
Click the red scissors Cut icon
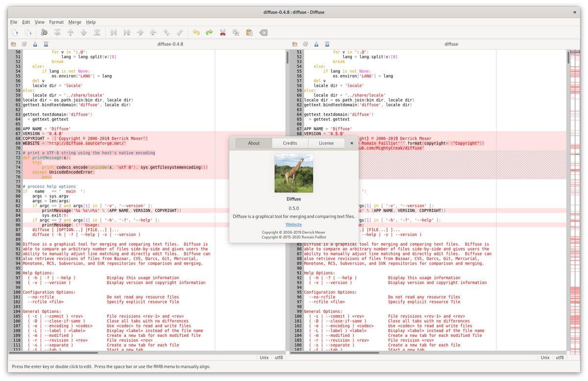tap(222, 32)
